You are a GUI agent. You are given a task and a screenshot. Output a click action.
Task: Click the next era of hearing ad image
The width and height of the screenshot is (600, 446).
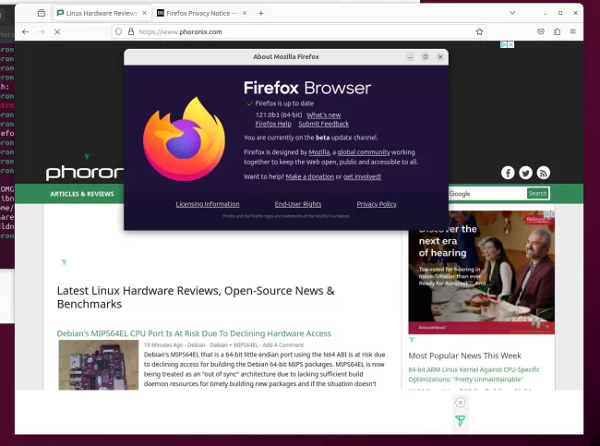coord(481,272)
